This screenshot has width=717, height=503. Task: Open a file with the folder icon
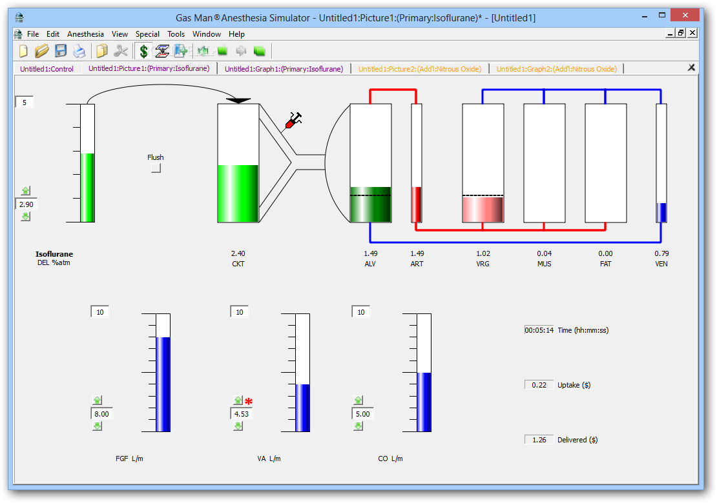41,51
